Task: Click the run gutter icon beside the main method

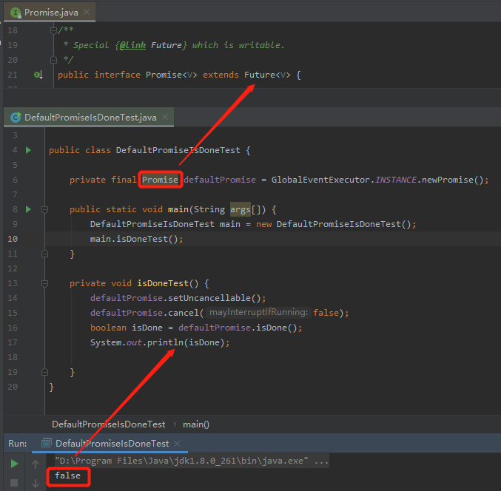Action: click(x=28, y=209)
